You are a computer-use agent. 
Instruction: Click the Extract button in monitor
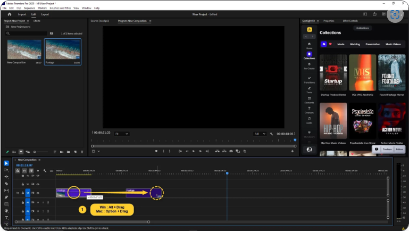(224, 151)
